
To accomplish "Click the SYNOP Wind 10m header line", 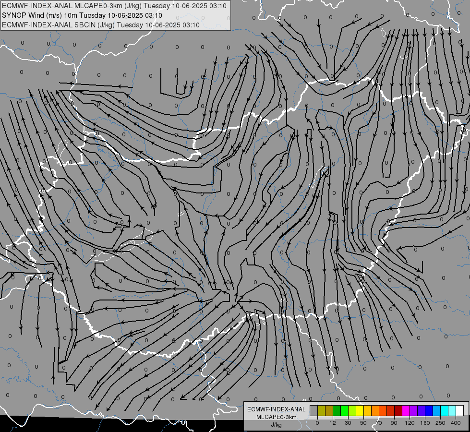I will pos(82,15).
